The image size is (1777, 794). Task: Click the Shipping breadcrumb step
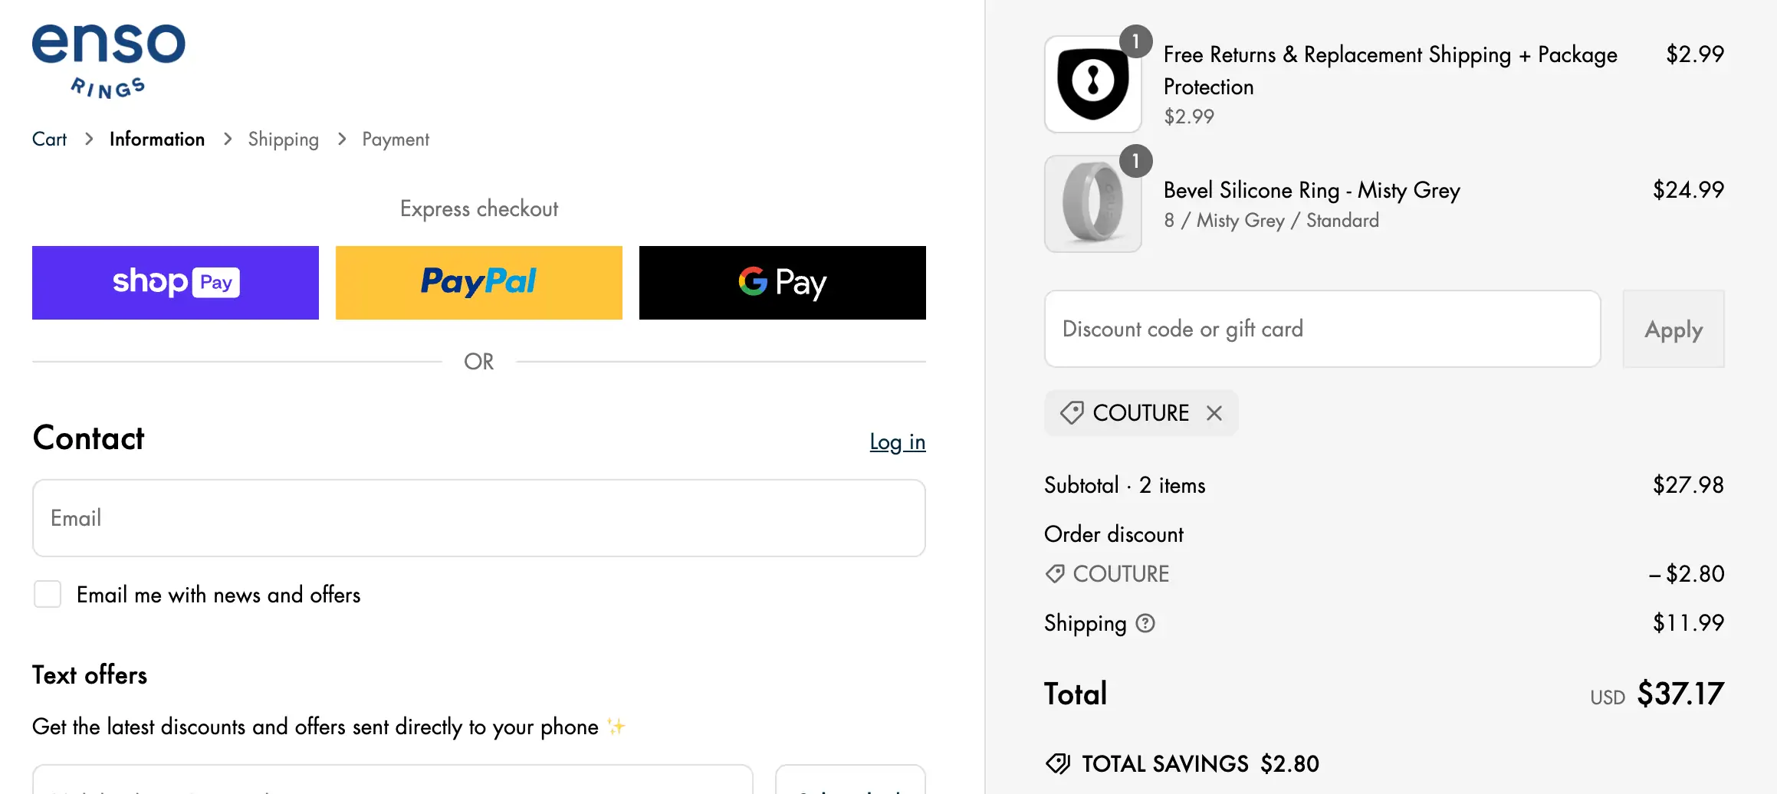pos(283,139)
